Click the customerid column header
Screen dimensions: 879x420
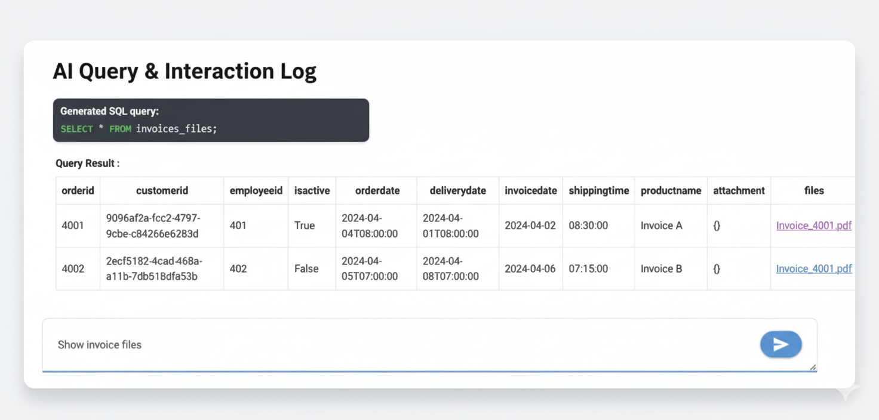(x=162, y=191)
